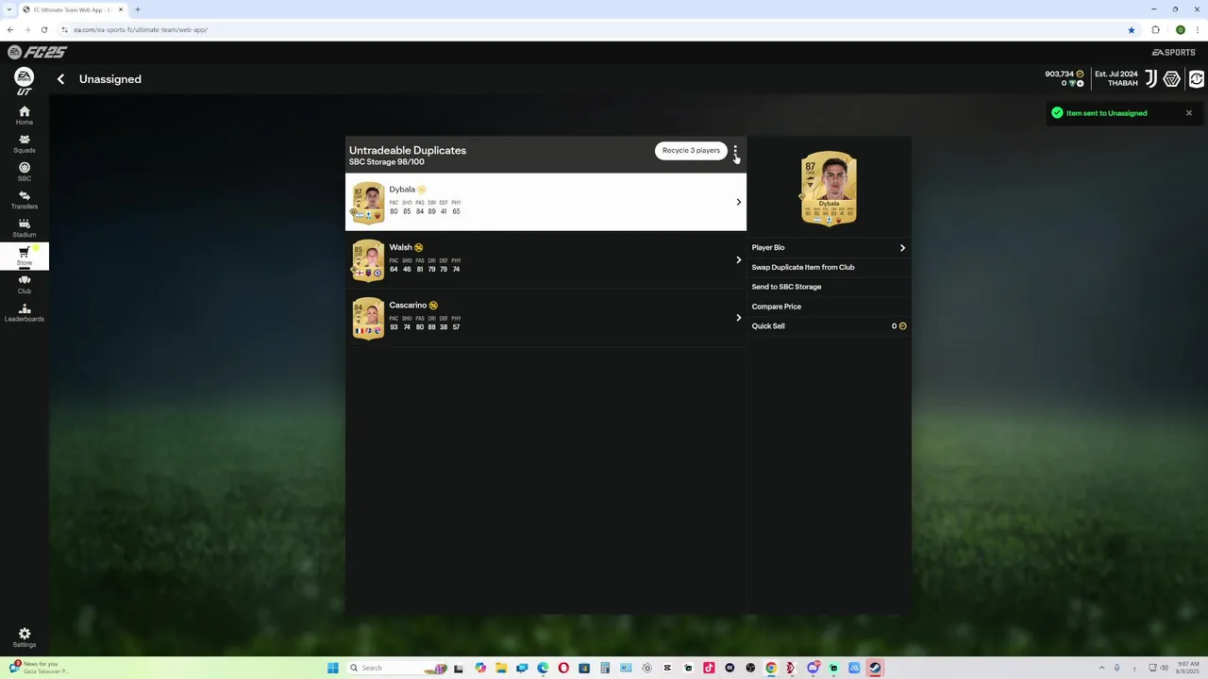Open Player Bio option
The image size is (1208, 679).
tap(829, 248)
